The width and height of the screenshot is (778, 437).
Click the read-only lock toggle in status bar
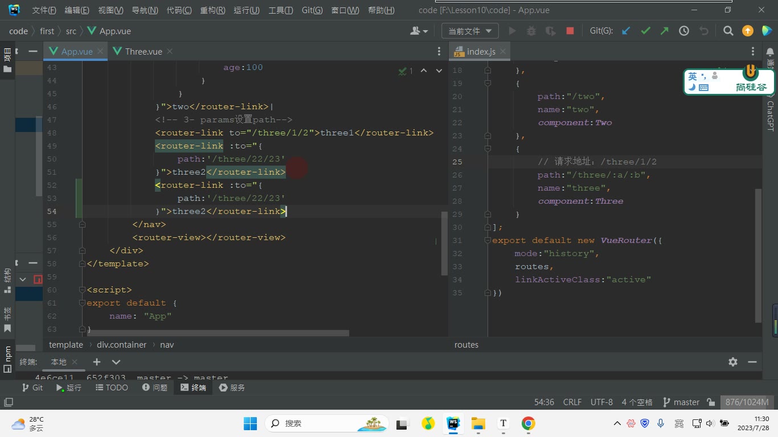(711, 402)
